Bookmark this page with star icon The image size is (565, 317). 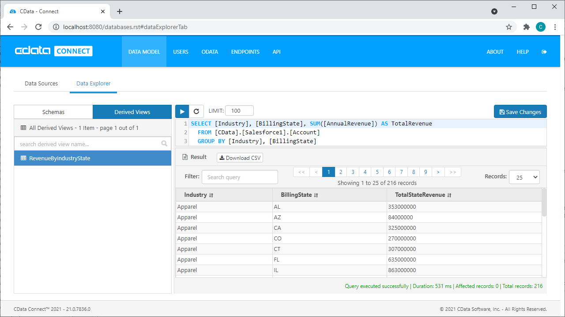tap(509, 27)
